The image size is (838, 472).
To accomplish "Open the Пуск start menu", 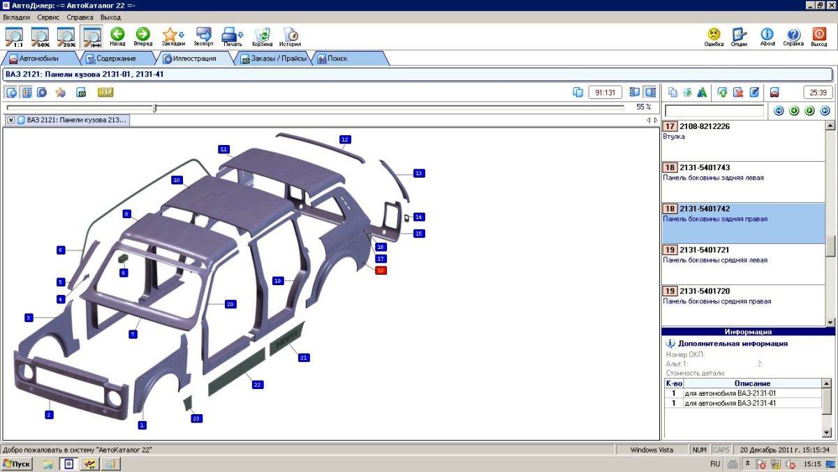I will (x=17, y=464).
